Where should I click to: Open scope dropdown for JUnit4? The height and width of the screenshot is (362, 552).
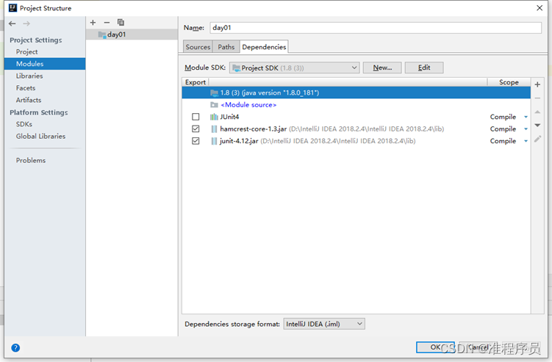(x=526, y=117)
